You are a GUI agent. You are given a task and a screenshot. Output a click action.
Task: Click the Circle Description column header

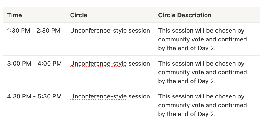tap(185, 15)
